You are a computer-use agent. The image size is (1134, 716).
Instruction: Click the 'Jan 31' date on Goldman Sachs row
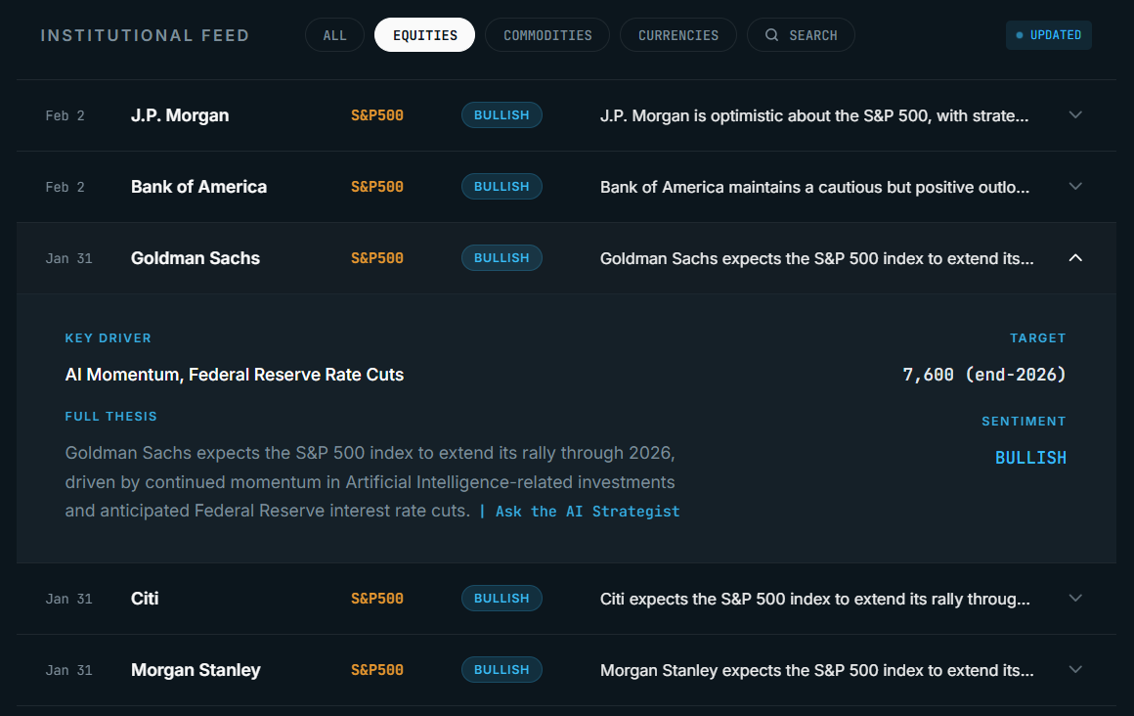point(68,258)
